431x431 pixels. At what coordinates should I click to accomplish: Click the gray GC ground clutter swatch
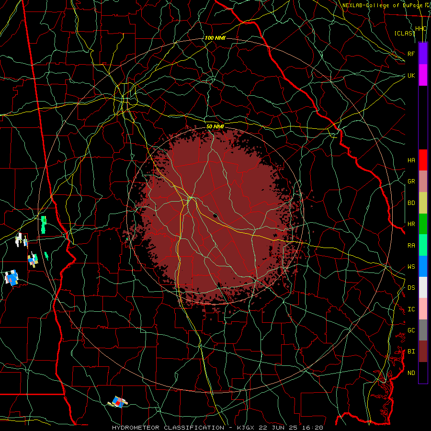423,330
